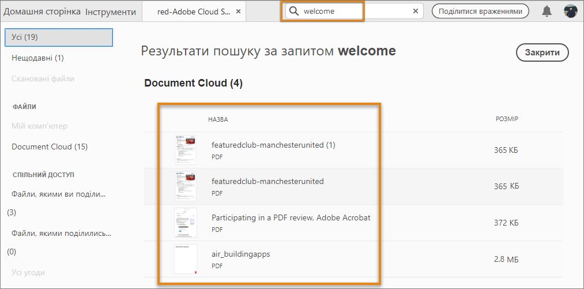
Task: Select file name air_buildingapps
Action: [240, 254]
